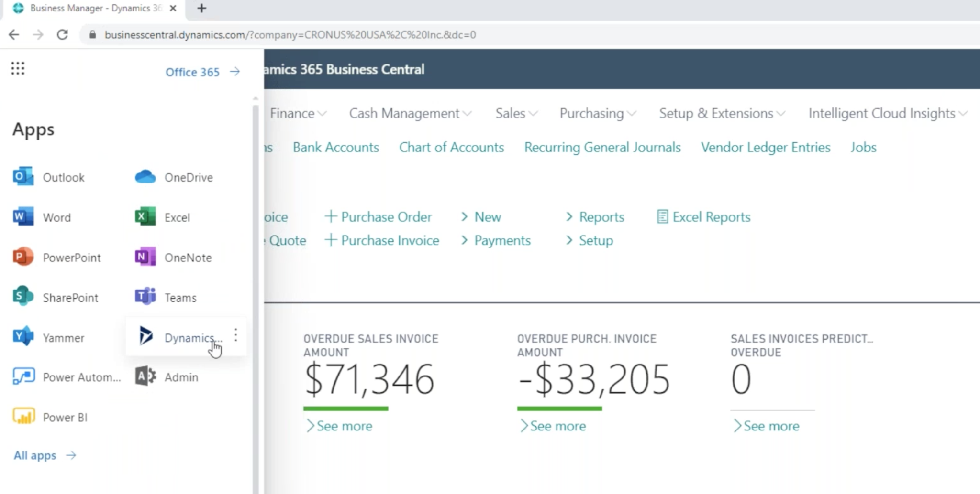The width and height of the screenshot is (980, 494).
Task: View site security lock icon
Action: [93, 34]
